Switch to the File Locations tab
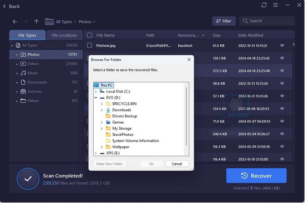This screenshot has height=203, width=305. pyautogui.click(x=64, y=35)
